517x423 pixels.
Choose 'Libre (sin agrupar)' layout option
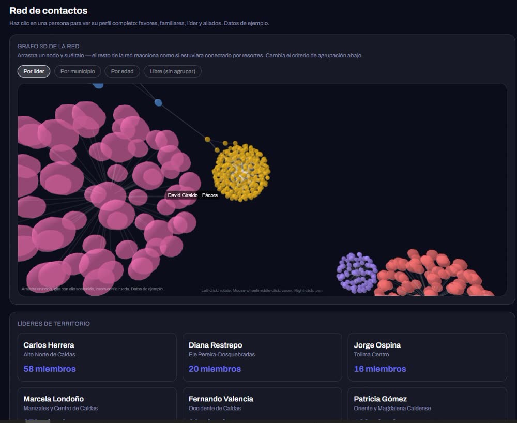(x=173, y=71)
